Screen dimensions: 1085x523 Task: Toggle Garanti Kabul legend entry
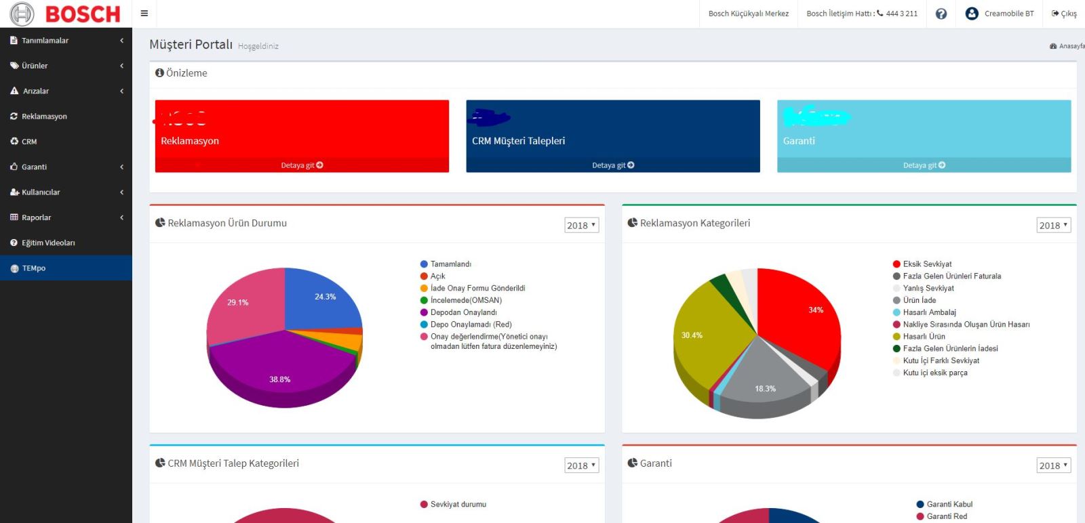coord(945,504)
